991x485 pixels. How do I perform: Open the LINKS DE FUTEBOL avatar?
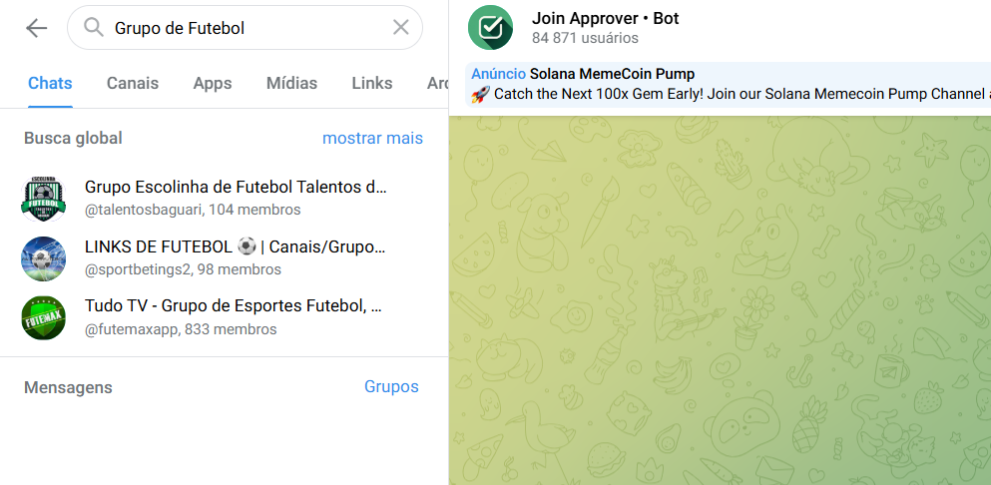click(43, 258)
